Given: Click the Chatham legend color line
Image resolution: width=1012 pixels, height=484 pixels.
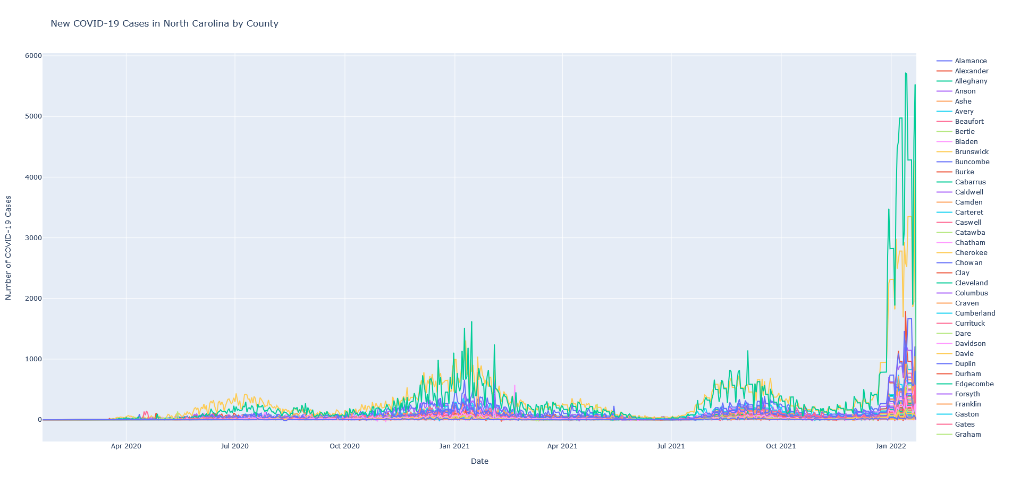Looking at the screenshot, I should [x=944, y=243].
